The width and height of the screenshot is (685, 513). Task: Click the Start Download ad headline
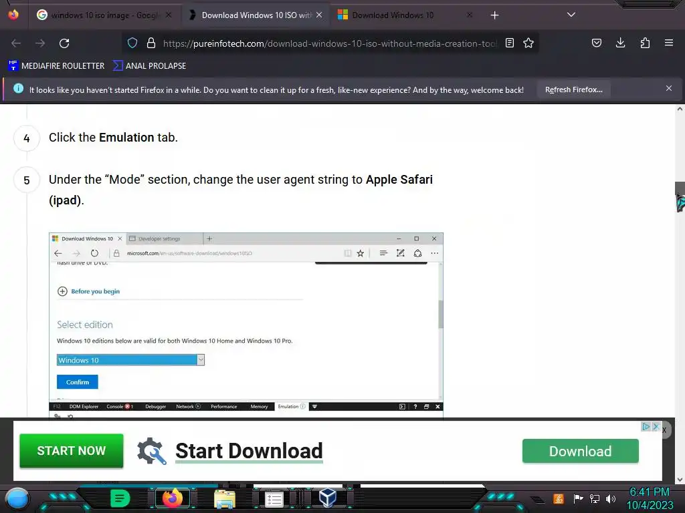249,451
